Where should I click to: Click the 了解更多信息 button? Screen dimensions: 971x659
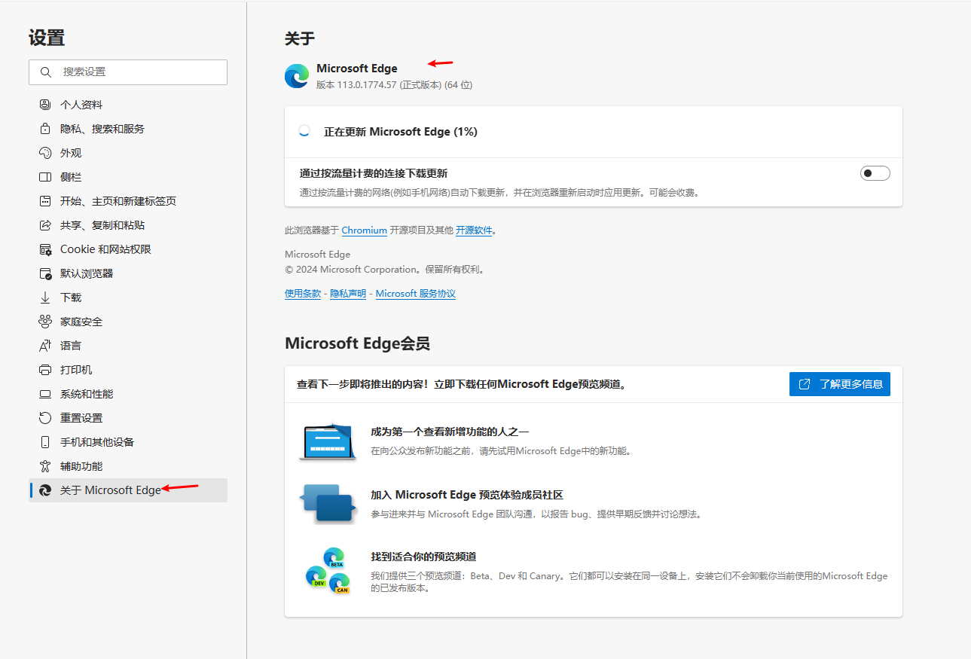pyautogui.click(x=840, y=384)
